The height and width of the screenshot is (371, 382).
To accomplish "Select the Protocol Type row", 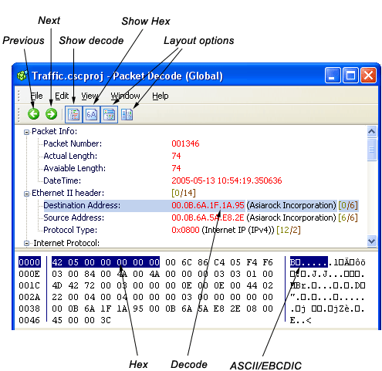I will pyautogui.click(x=172, y=230).
